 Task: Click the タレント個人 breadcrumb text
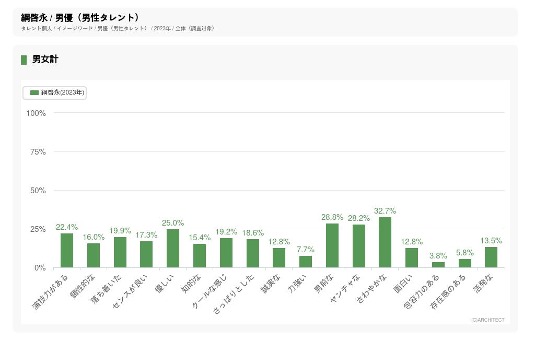click(x=37, y=28)
